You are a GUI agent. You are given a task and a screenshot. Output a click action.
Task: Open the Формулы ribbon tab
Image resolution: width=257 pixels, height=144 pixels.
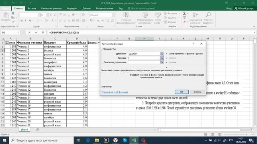(72, 8)
